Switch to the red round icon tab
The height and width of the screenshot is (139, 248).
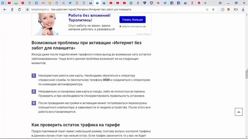(22, 3)
